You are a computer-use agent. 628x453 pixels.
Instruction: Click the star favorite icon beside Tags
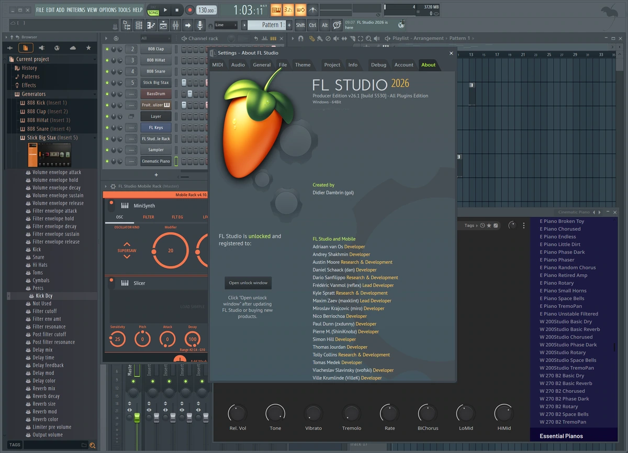489,225
